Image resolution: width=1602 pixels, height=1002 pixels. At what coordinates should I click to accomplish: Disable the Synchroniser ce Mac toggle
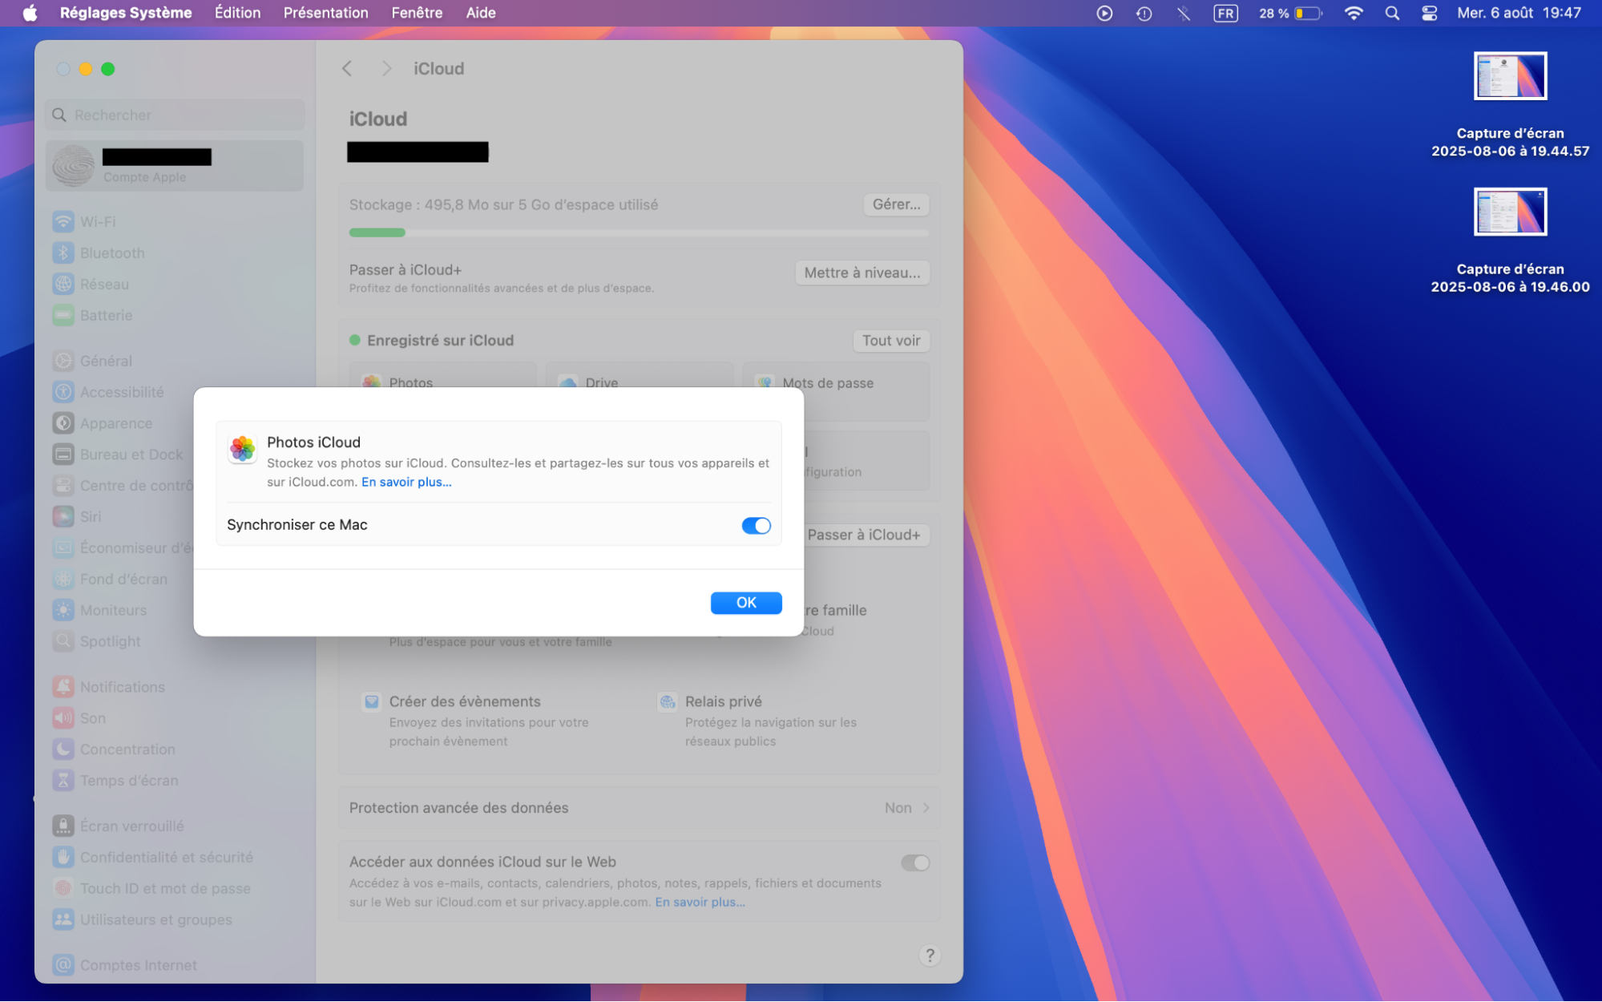[755, 525]
